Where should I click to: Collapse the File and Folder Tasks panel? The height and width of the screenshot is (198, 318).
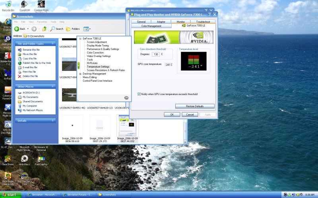tap(53, 44)
